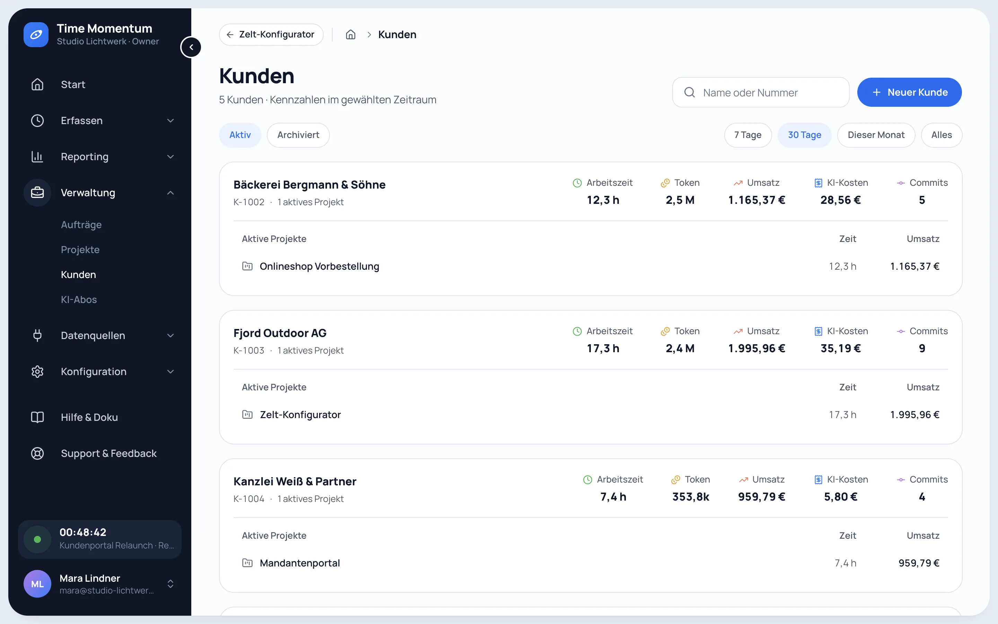Click the Zelt-Konfigurator project folder icon
998x624 pixels.
247,414
